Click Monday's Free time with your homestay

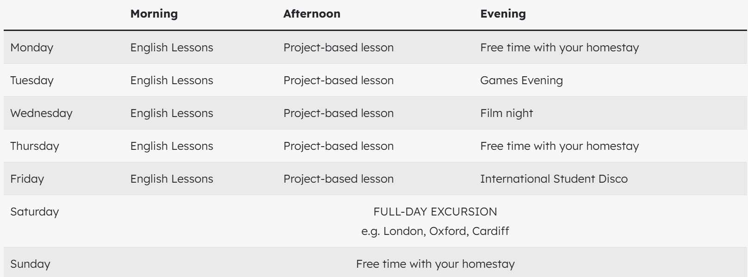click(559, 48)
